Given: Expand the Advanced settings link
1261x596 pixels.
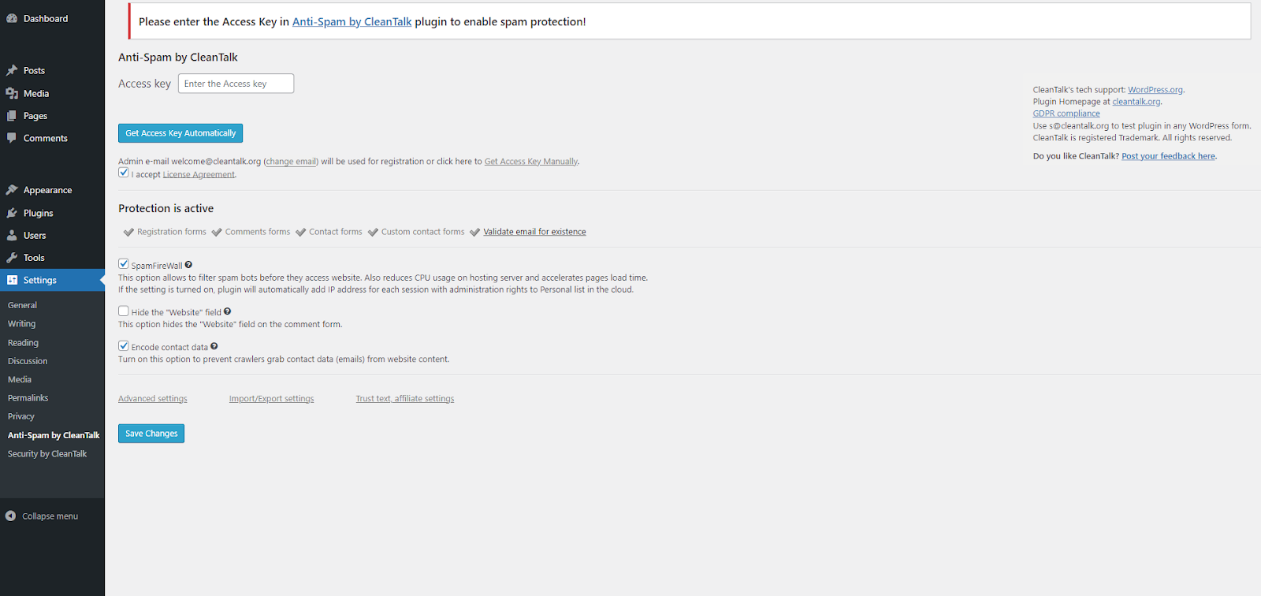Looking at the screenshot, I should click(153, 399).
